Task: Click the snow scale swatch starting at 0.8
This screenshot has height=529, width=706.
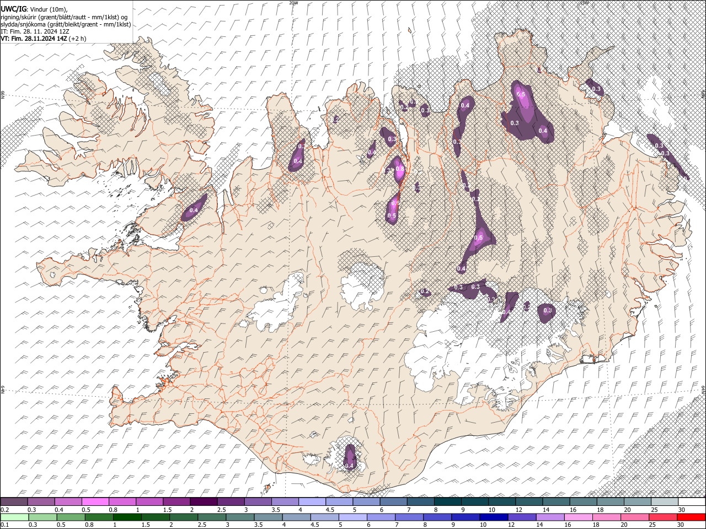Action: pos(122,502)
